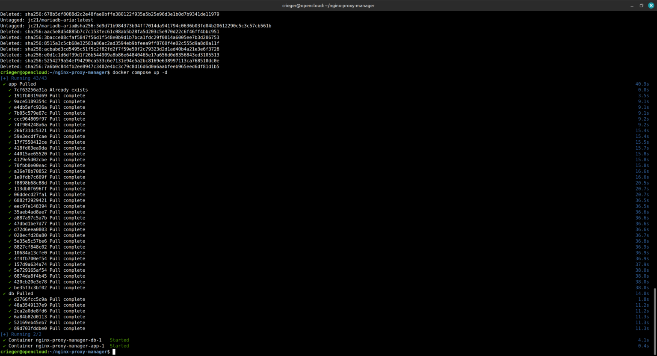Click 'Started' status for nginx-proxy-manager-app-1
657x356 pixels.
point(119,346)
